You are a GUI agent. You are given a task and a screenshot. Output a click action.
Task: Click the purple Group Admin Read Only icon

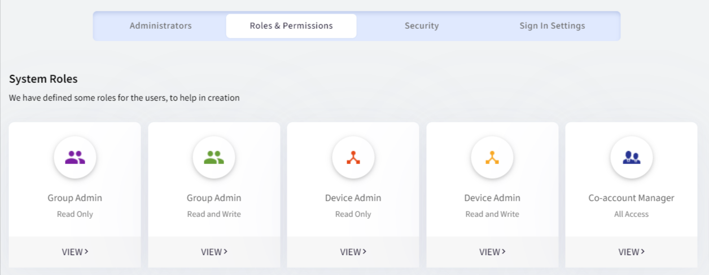tap(75, 158)
